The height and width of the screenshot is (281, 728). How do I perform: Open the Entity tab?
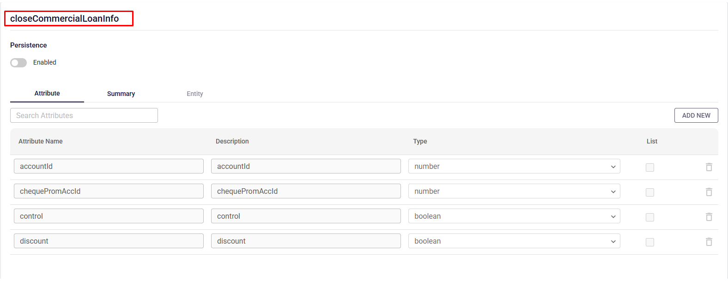click(194, 94)
